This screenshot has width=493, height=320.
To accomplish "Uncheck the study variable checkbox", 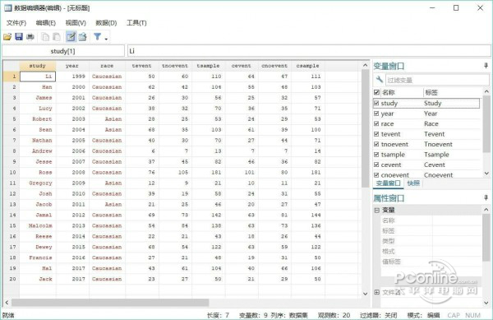I will coord(376,103).
